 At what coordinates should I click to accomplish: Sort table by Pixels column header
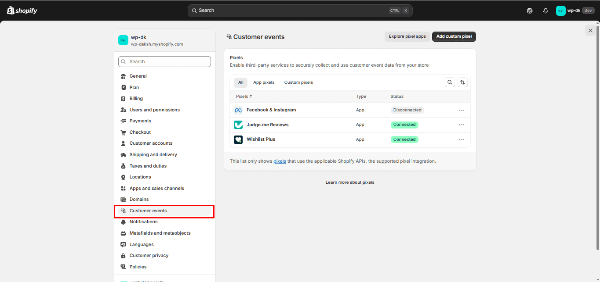point(244,96)
